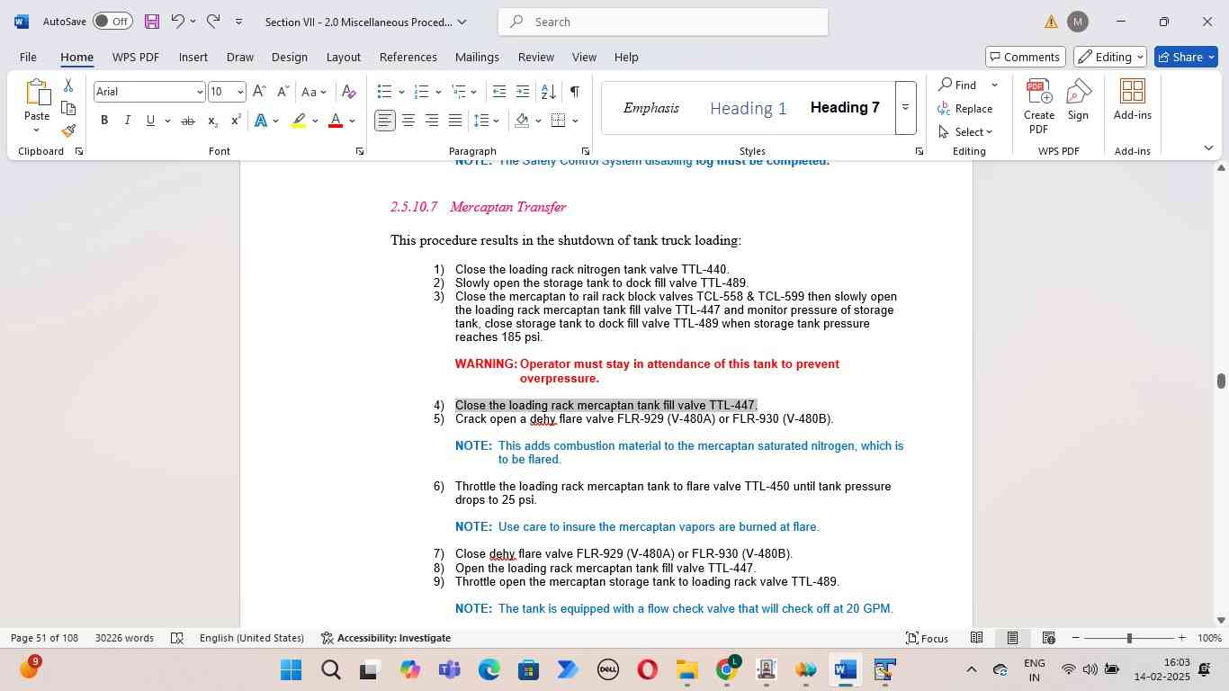Click the Search box
1229x691 pixels.
coord(663,22)
